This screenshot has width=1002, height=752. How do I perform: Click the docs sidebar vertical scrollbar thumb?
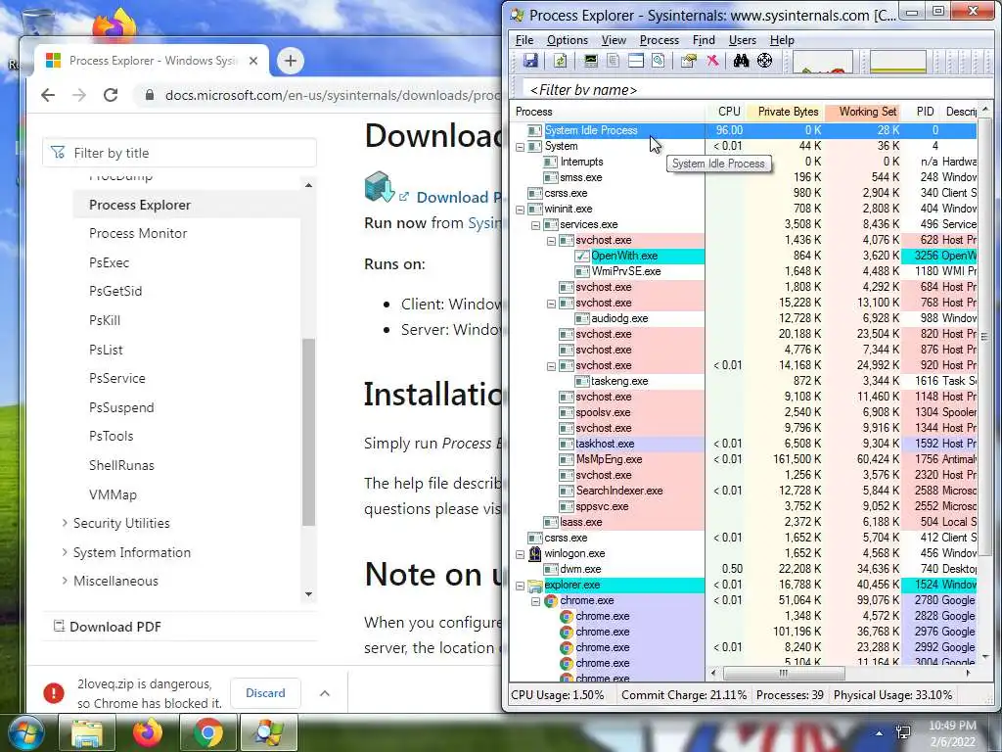click(308, 432)
